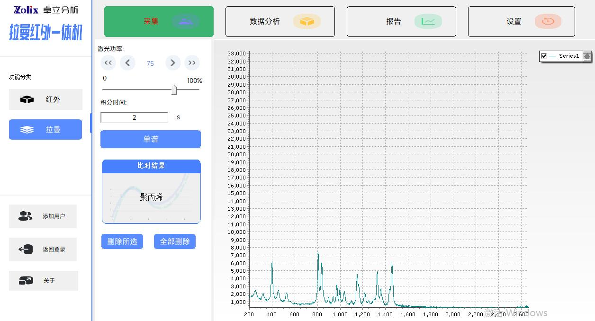Click the green chart icon beside 报告
This screenshot has height=321, width=595.
428,21
